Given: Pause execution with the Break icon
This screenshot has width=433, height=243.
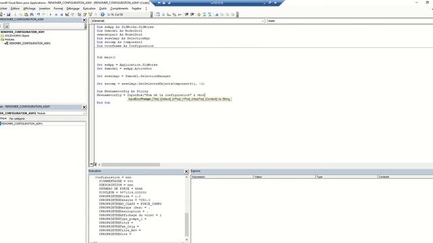Looking at the screenshot, I should point(56,14).
